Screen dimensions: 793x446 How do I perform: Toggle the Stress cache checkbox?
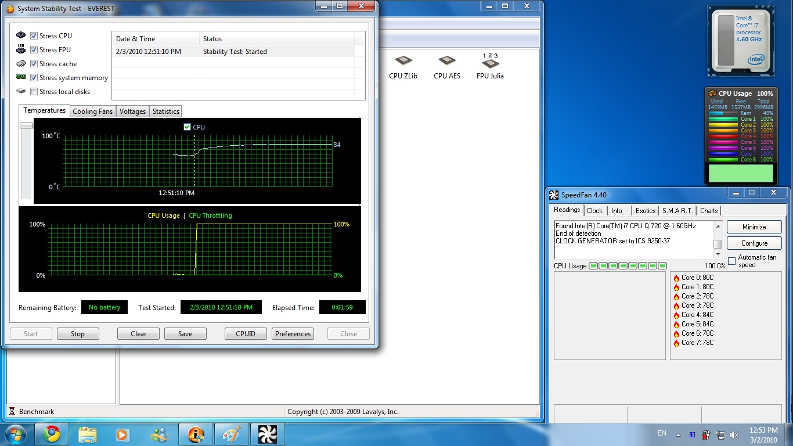[x=34, y=63]
